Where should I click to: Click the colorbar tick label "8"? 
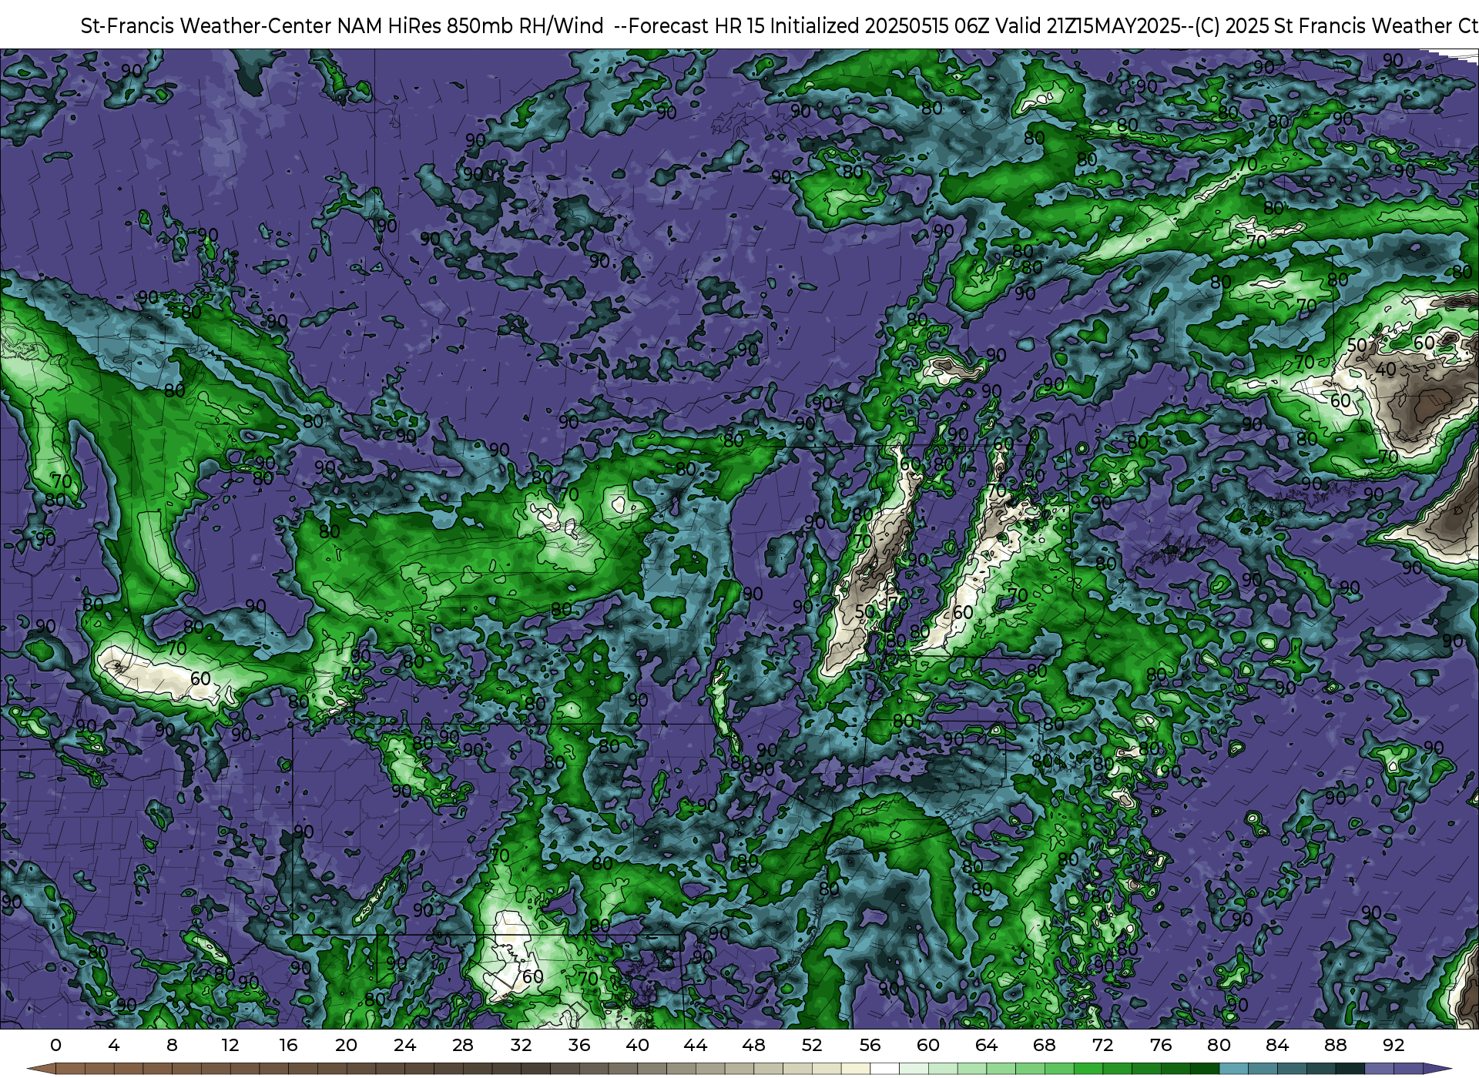(x=172, y=1045)
